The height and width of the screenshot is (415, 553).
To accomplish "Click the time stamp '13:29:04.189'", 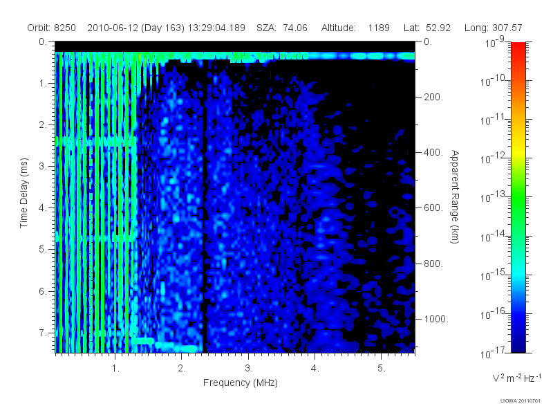I will tap(216, 28).
